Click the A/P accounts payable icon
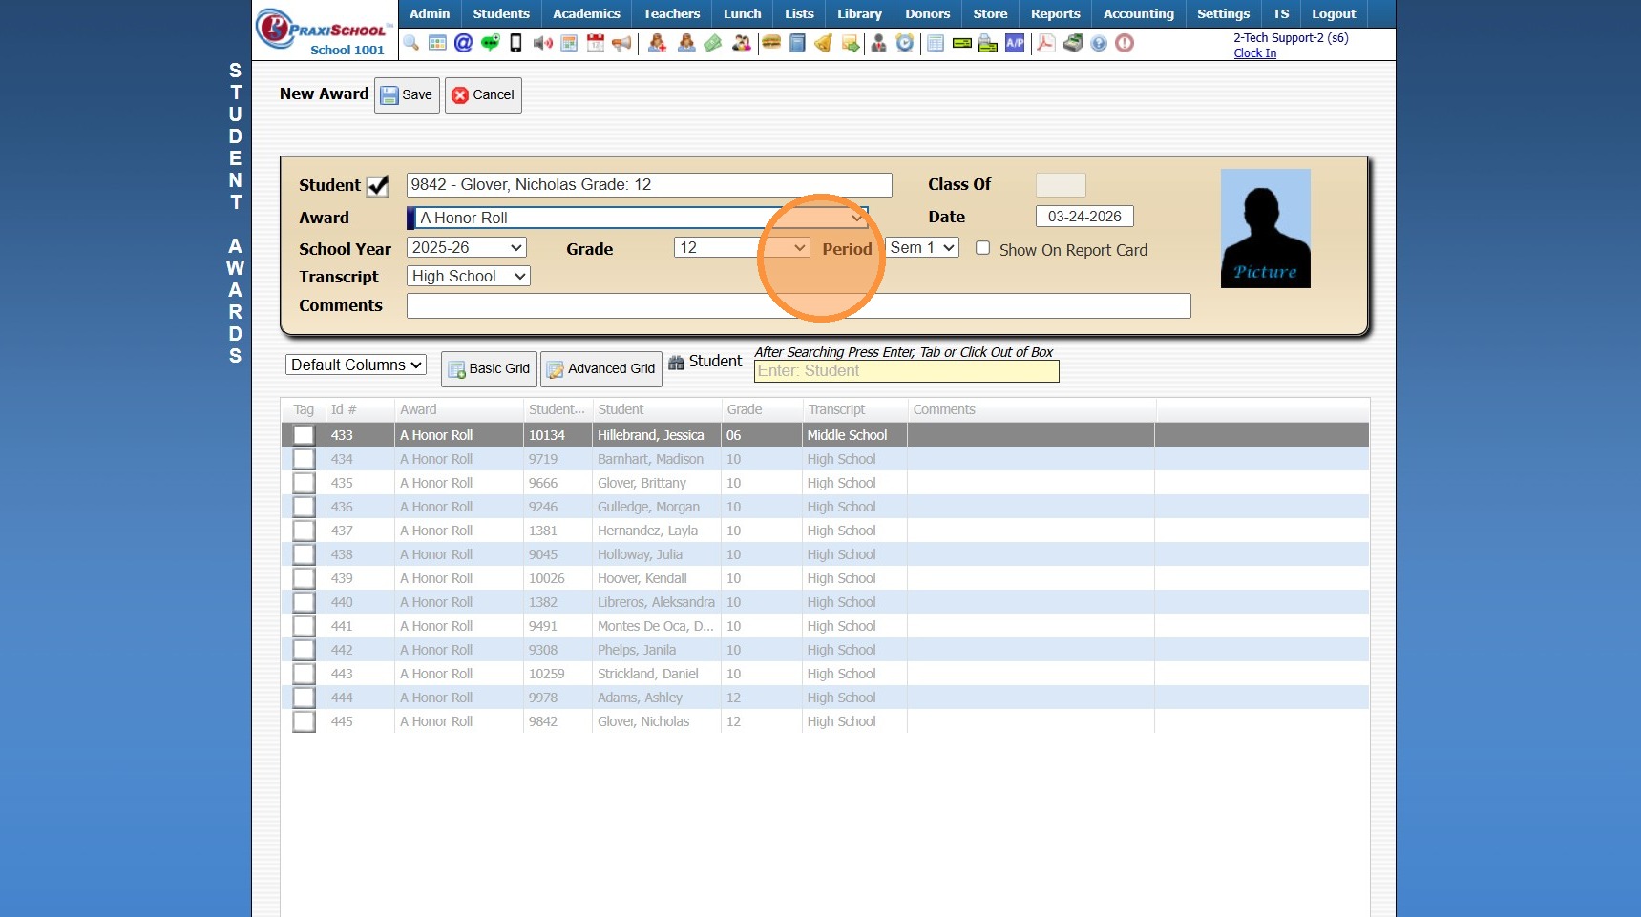This screenshot has width=1641, height=917. tap(1015, 43)
